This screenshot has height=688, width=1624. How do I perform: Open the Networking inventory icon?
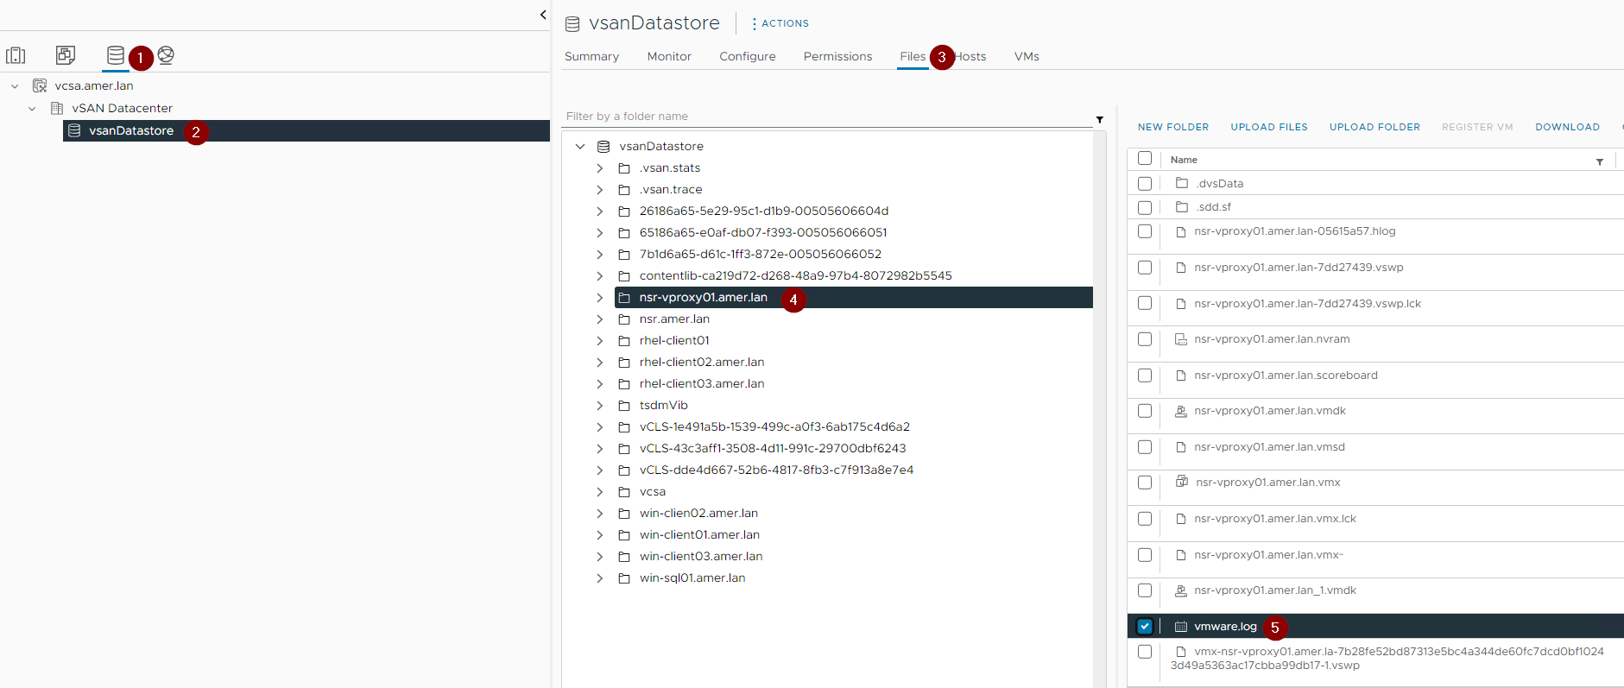pos(166,55)
